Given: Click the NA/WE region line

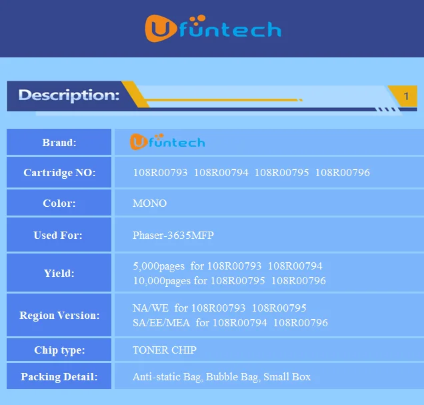Looking at the screenshot, I should click(219, 308).
